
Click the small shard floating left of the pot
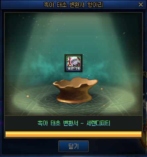[x=28, y=96]
